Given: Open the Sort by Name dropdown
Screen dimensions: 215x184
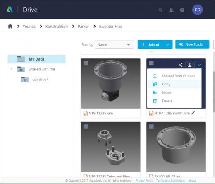Looking at the screenshot, I should pyautogui.click(x=114, y=44).
